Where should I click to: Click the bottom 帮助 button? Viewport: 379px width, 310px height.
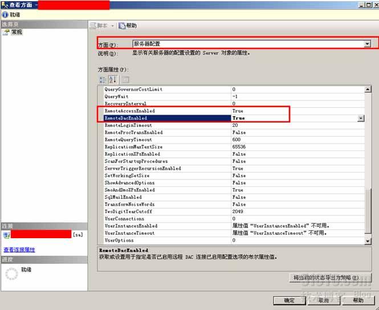pos(358,300)
